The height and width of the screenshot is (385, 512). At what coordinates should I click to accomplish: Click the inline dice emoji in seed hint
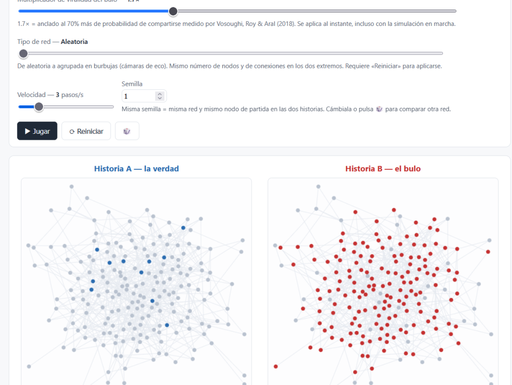(379, 109)
